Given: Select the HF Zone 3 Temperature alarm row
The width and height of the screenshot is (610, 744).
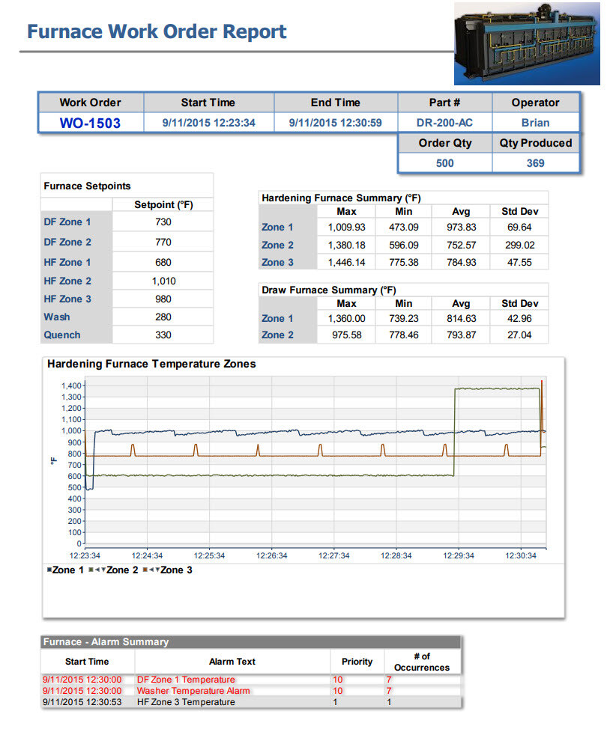Looking at the screenshot, I should [186, 702].
